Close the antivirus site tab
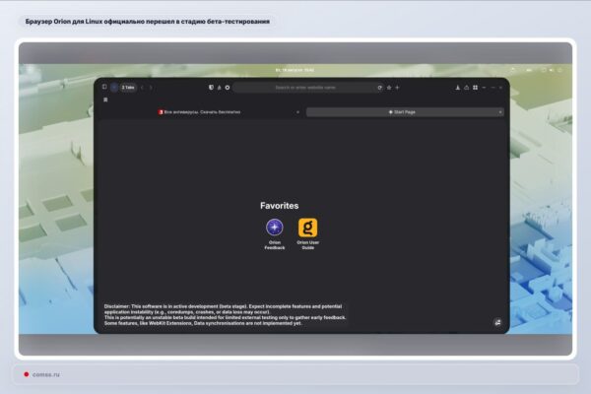Screen dimensions: 591x394 (x=297, y=112)
